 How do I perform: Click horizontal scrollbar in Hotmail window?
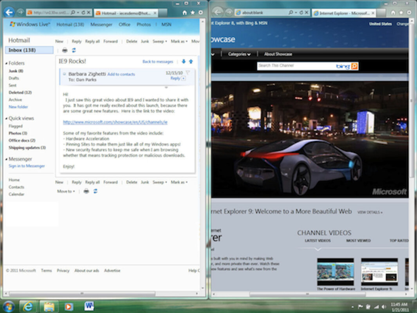[82, 293]
